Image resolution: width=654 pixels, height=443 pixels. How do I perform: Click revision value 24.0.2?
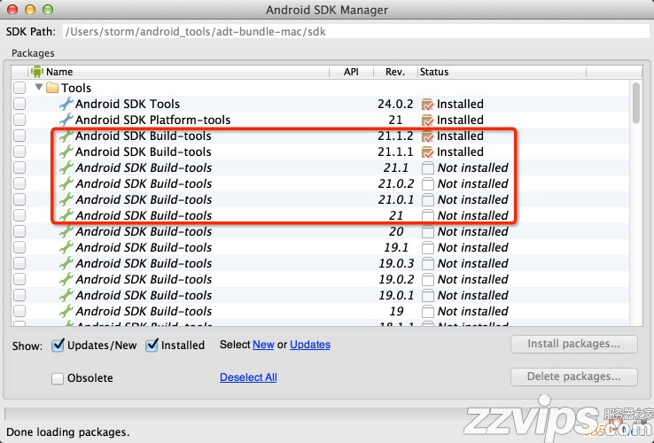(x=395, y=104)
